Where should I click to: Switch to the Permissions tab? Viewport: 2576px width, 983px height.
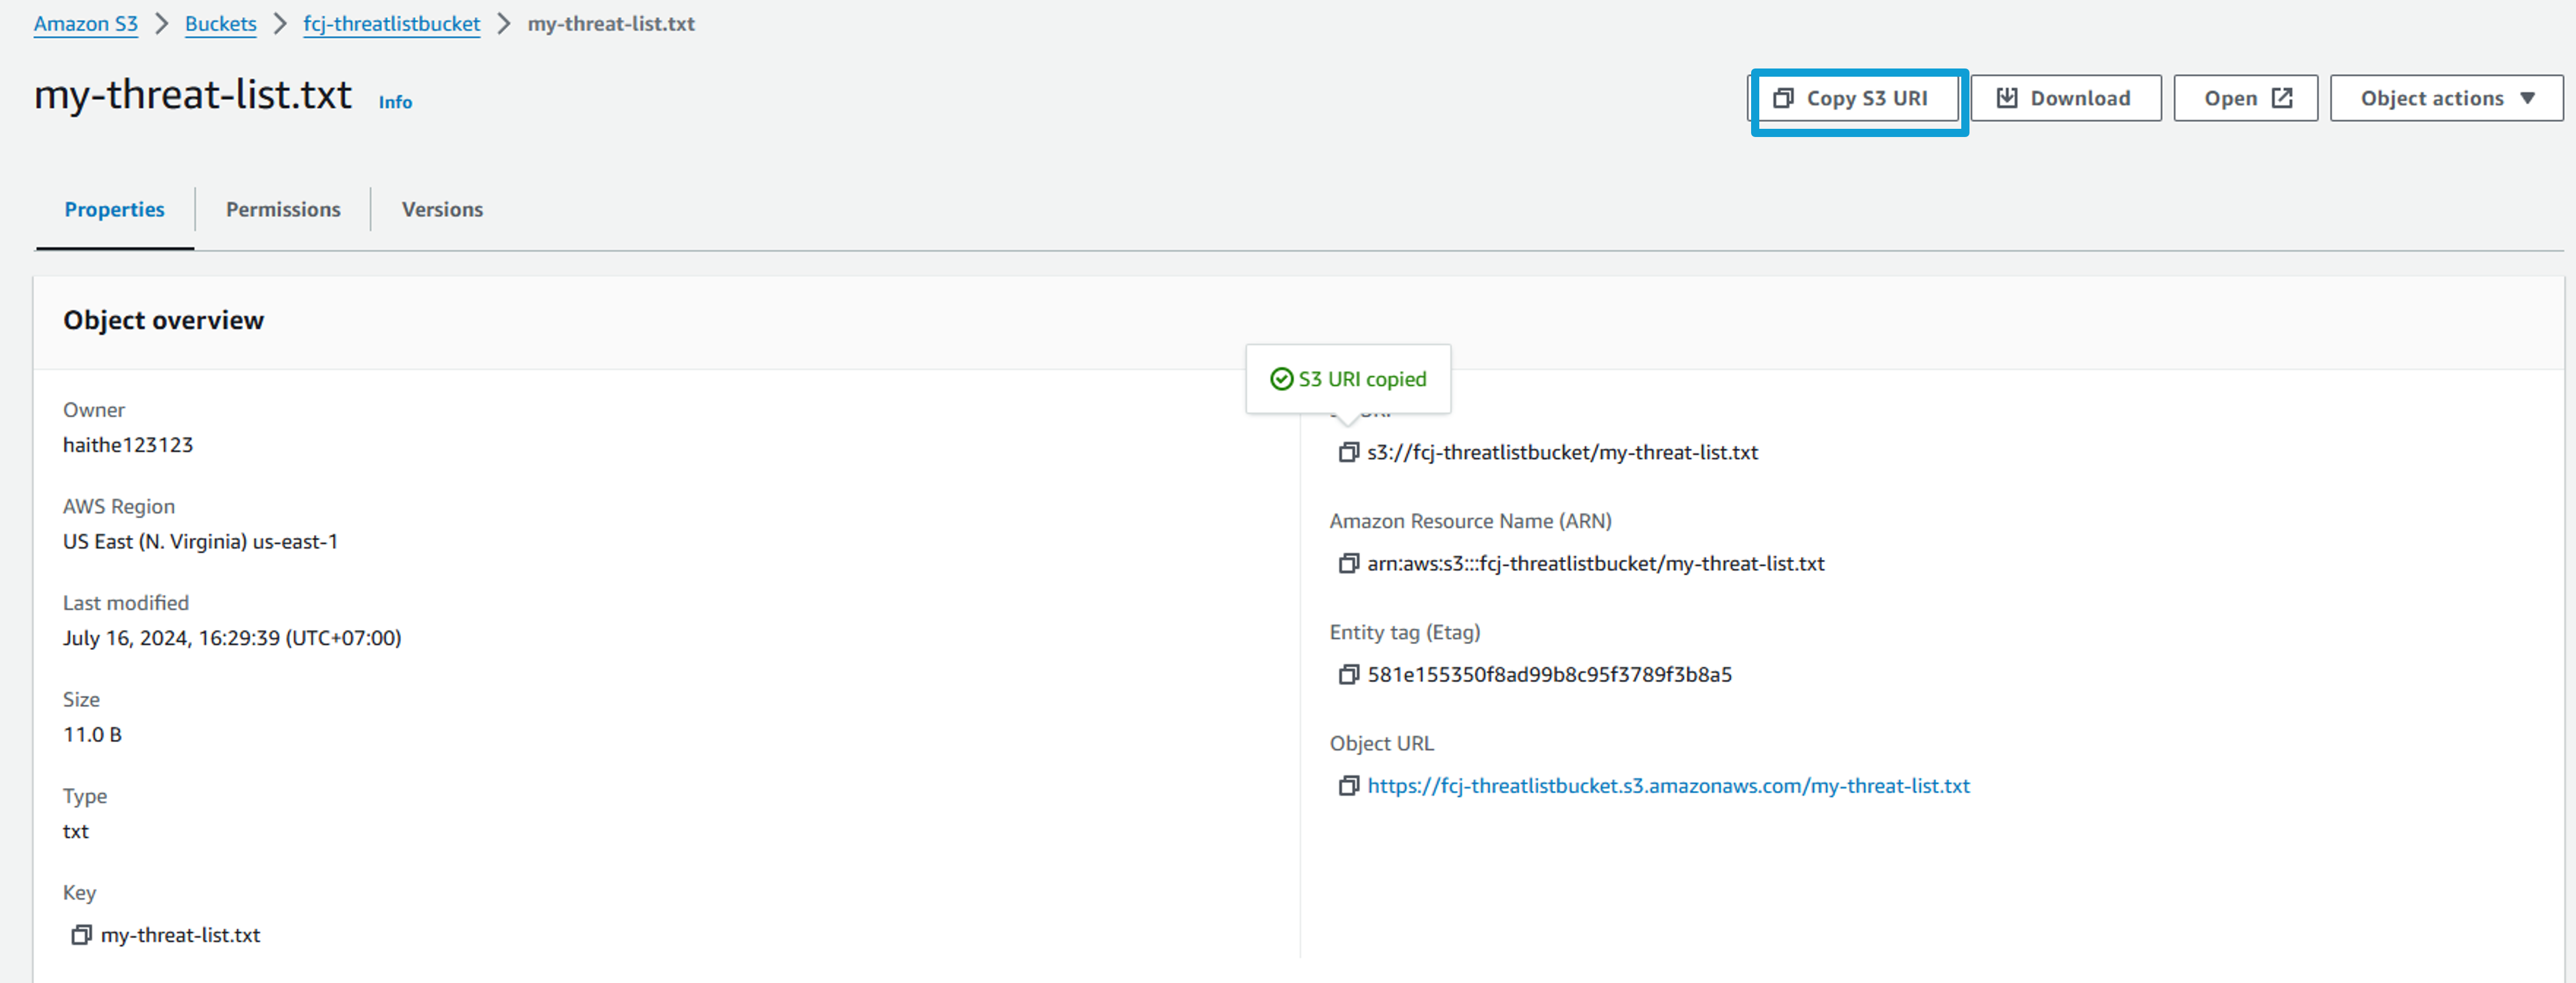coord(283,209)
